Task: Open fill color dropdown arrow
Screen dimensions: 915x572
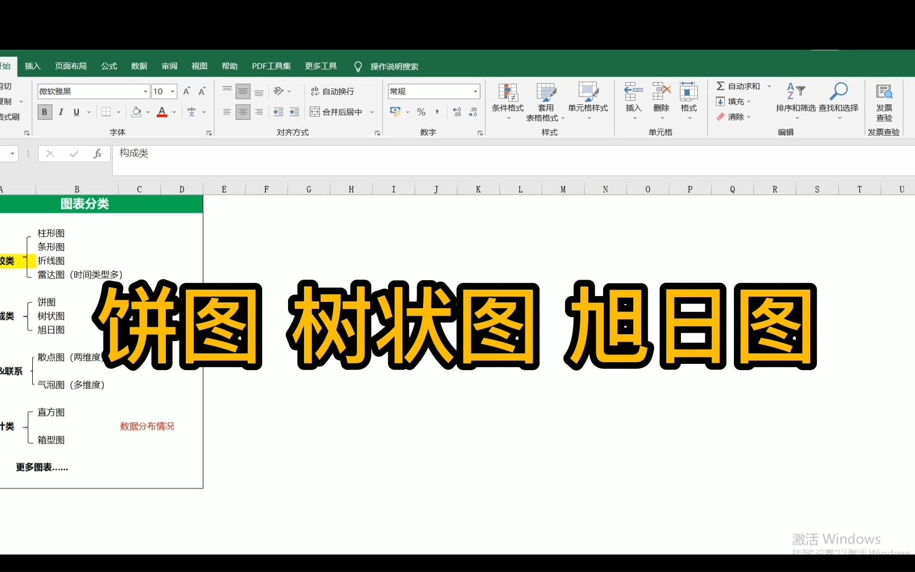Action: click(x=148, y=112)
